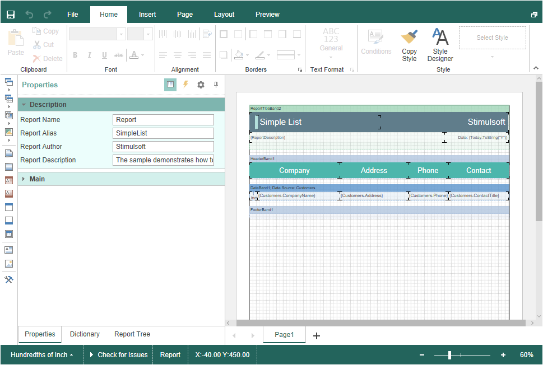Click the Report Alias input field
This screenshot has width=543, height=365.
[x=163, y=133]
